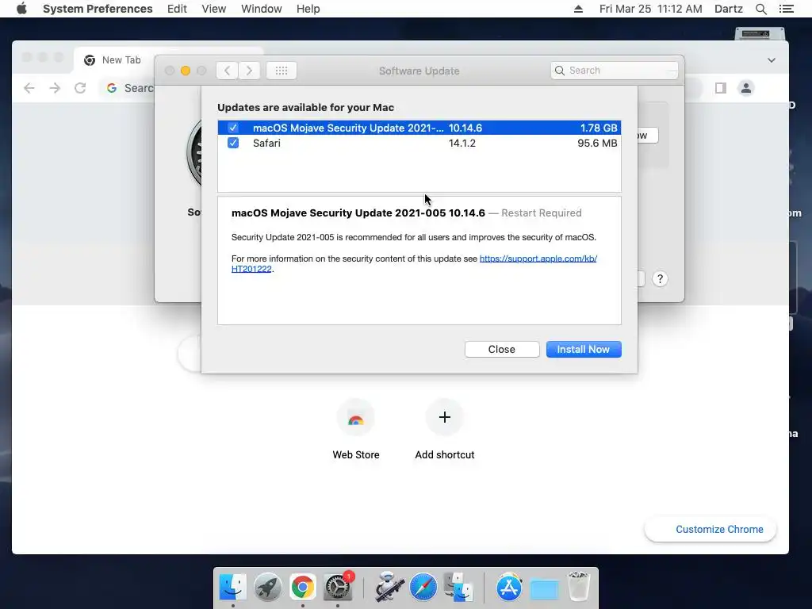Click Chrome forward arrow
Viewport: 812px width, 609px height.
pos(55,88)
